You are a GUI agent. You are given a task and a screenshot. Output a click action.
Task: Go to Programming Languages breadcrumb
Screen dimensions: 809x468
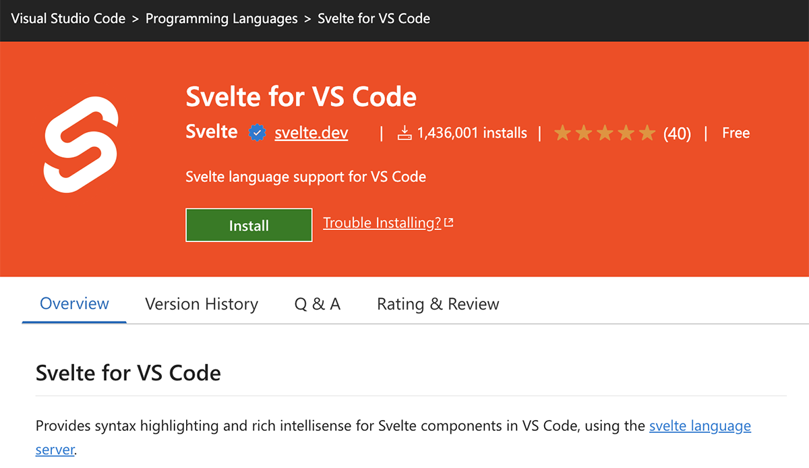point(222,19)
